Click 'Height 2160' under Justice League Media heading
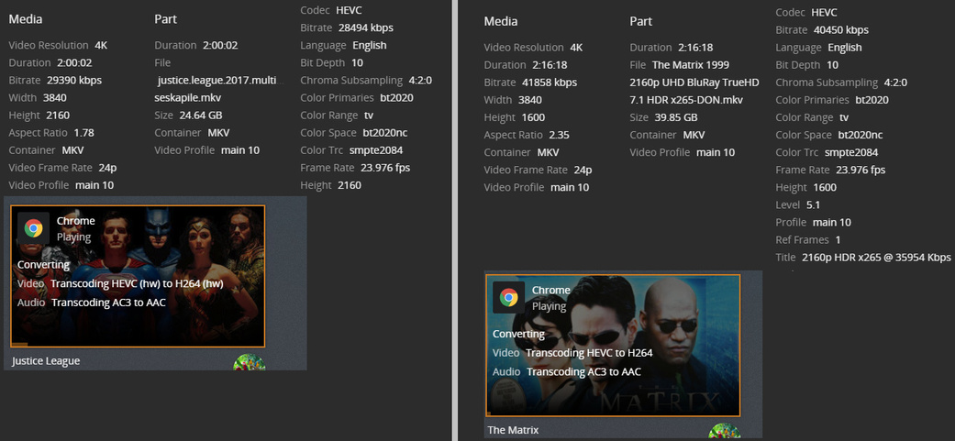This screenshot has width=955, height=441. tap(39, 115)
